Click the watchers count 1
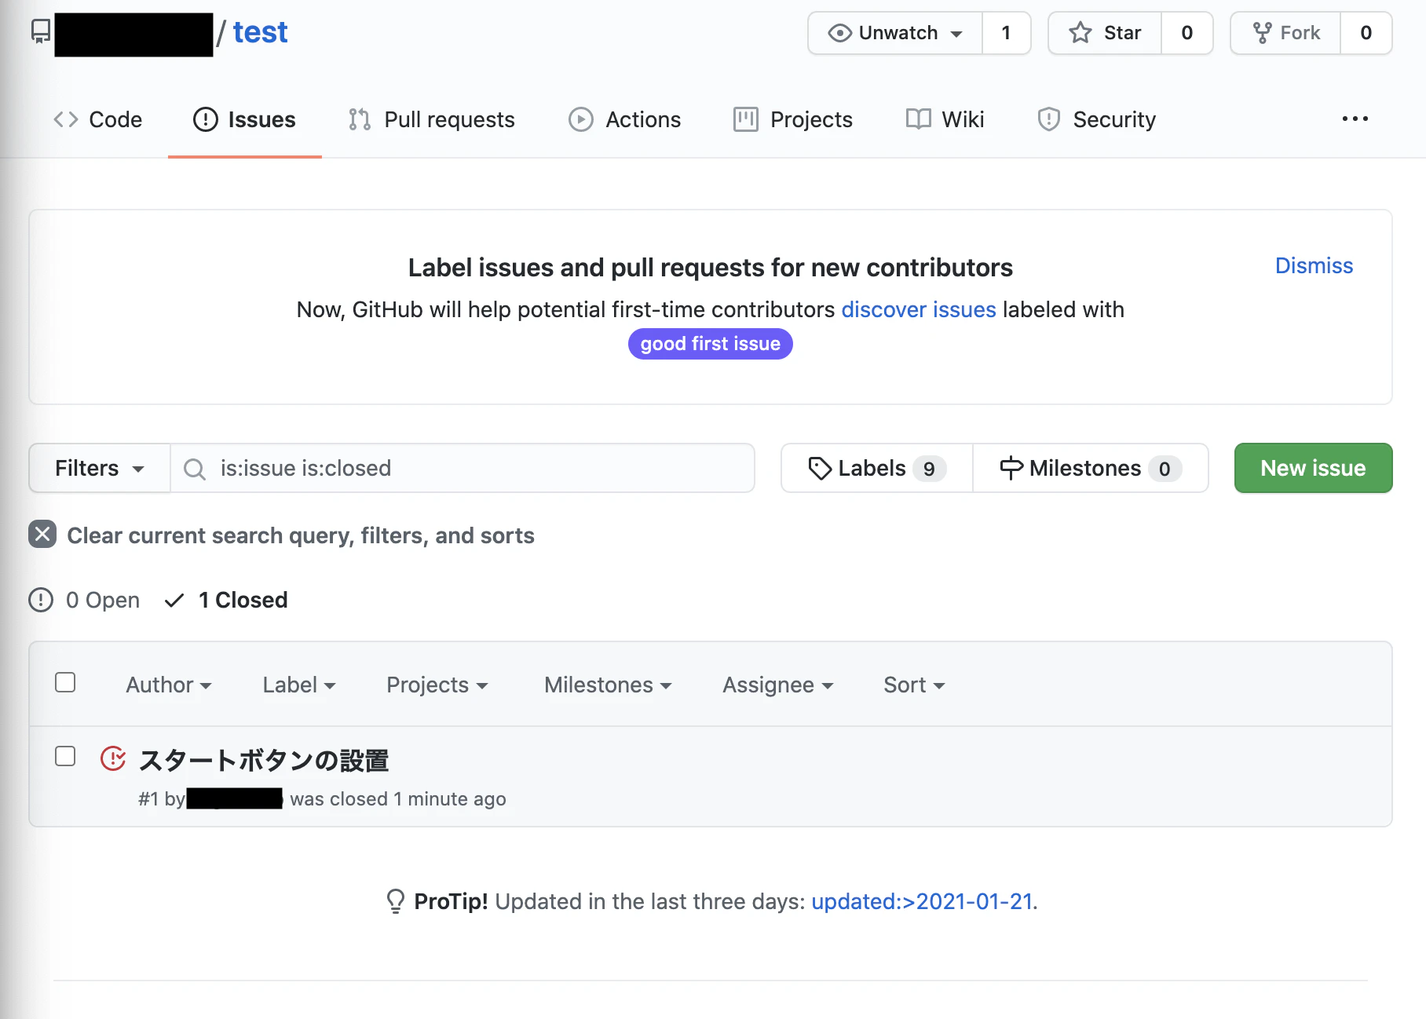 click(x=1006, y=33)
